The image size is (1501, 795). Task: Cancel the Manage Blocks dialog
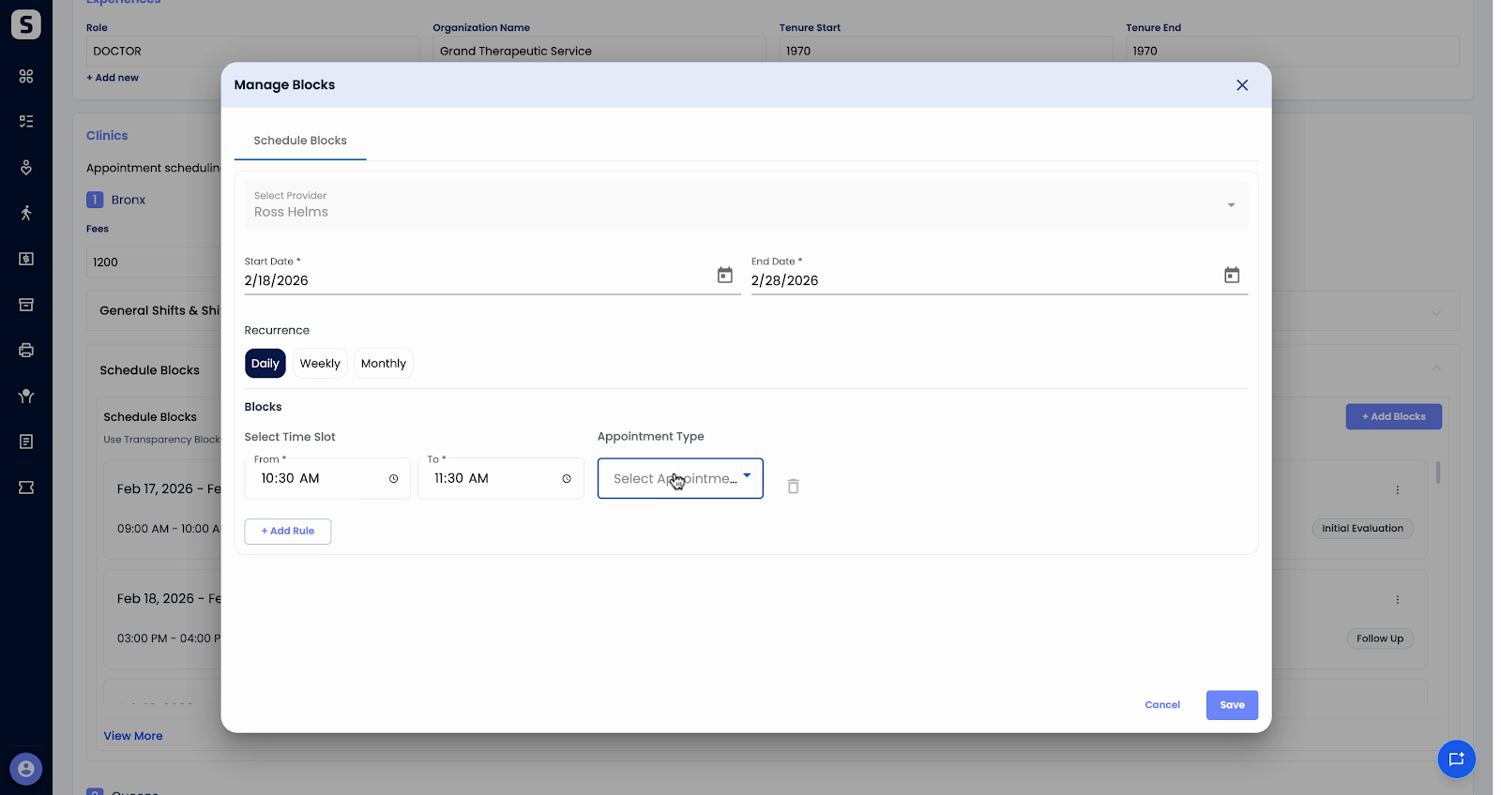pyautogui.click(x=1162, y=705)
